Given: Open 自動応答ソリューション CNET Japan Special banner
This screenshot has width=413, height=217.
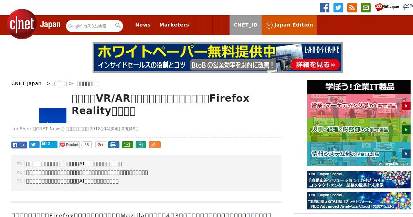Looking at the screenshot, I should coord(359,180).
